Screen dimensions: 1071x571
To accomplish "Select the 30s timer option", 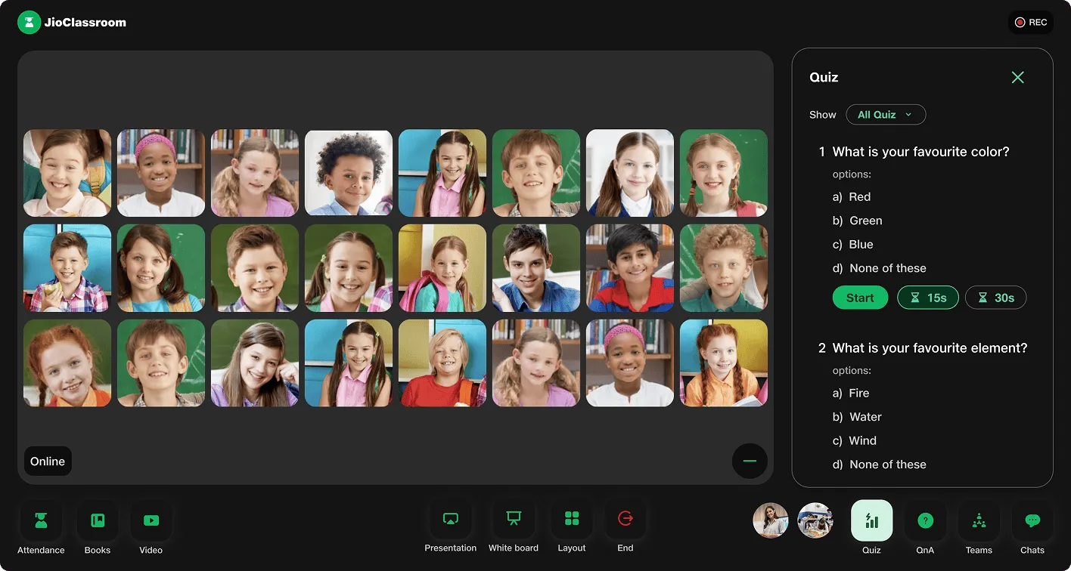I will [x=995, y=298].
